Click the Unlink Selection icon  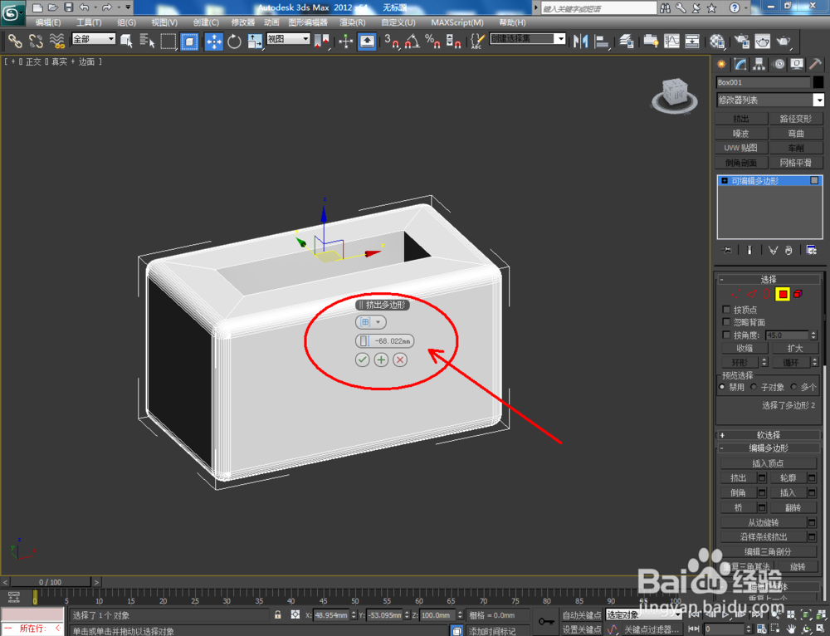(x=36, y=41)
